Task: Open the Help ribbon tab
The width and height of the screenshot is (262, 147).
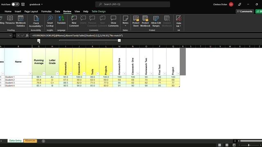Action: coord(86,11)
